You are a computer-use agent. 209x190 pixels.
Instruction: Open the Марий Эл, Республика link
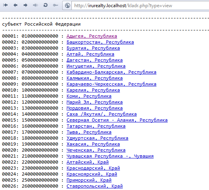95,102
